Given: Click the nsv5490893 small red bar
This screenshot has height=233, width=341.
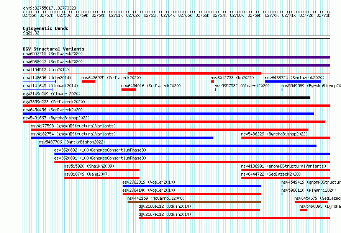Looking at the screenshot, I should click(303, 210).
